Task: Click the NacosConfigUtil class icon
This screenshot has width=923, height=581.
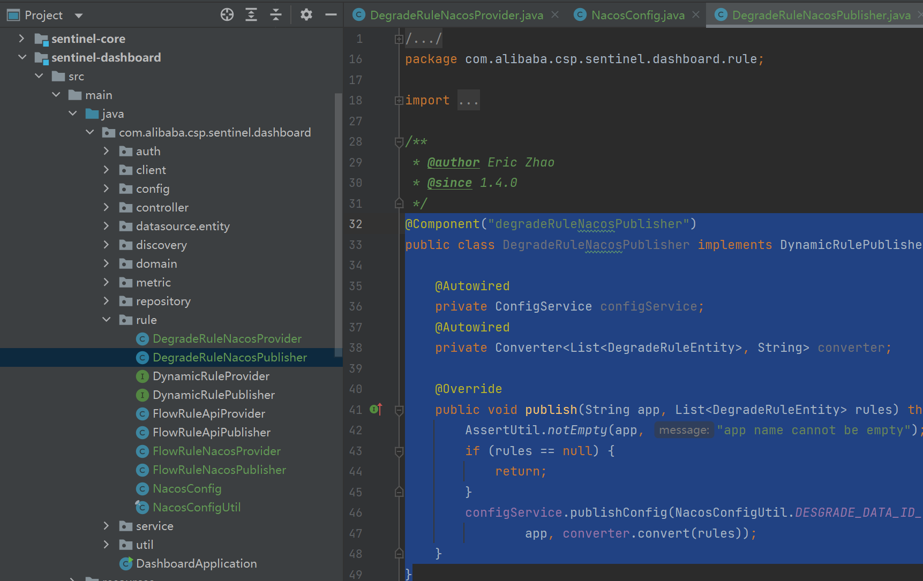Action: pos(142,507)
